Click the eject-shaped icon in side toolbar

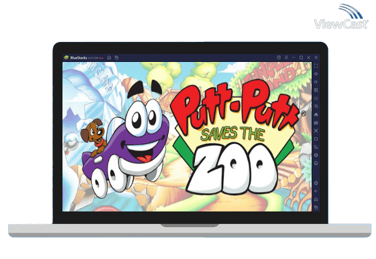[316, 114]
